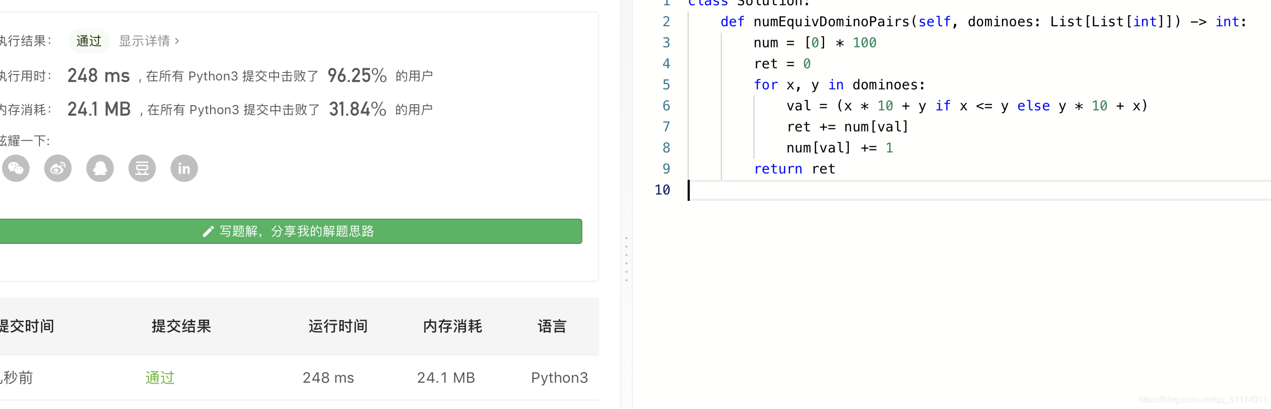Open 显示详情 details link

(150, 41)
